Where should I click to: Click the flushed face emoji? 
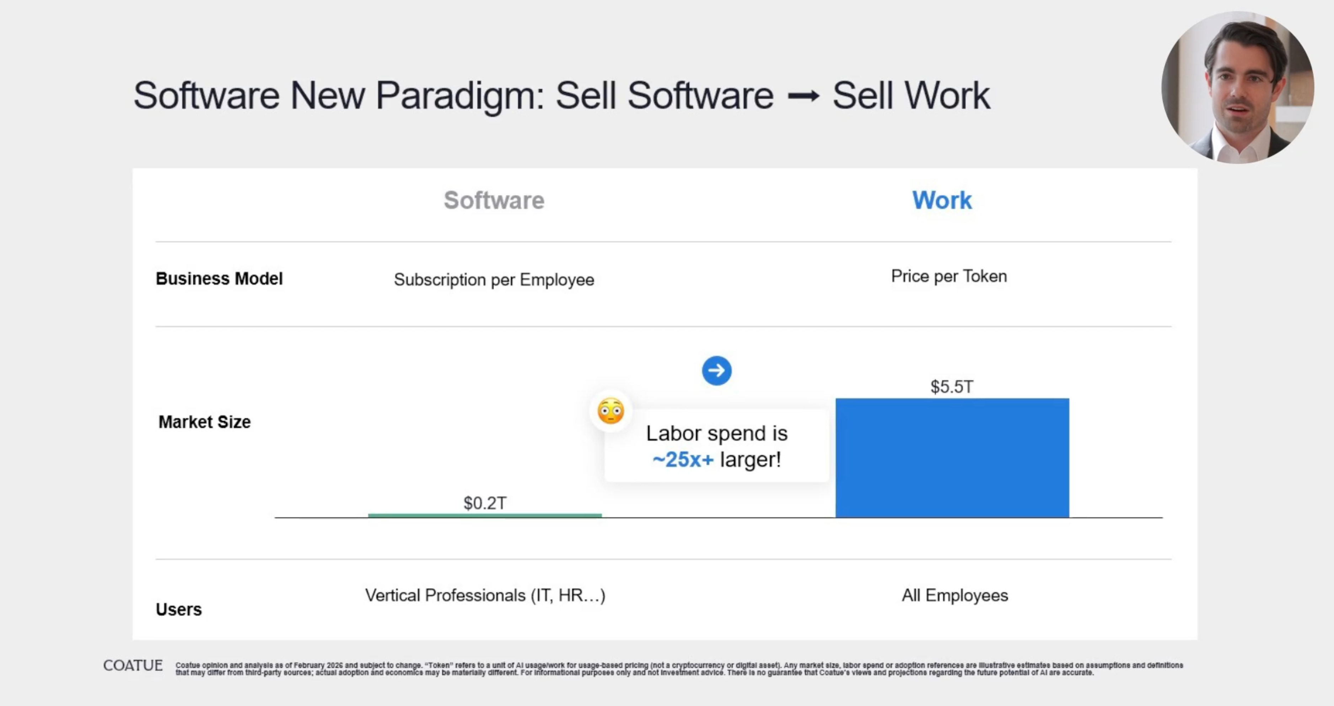610,411
